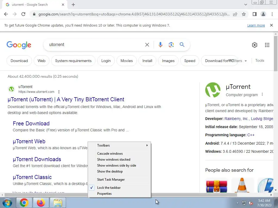Open the Windows Start button
The width and height of the screenshot is (278, 208).
tap(7, 203)
